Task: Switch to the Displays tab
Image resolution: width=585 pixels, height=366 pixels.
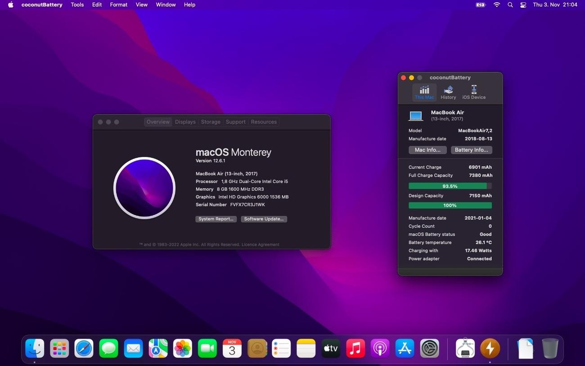Action: 185,122
